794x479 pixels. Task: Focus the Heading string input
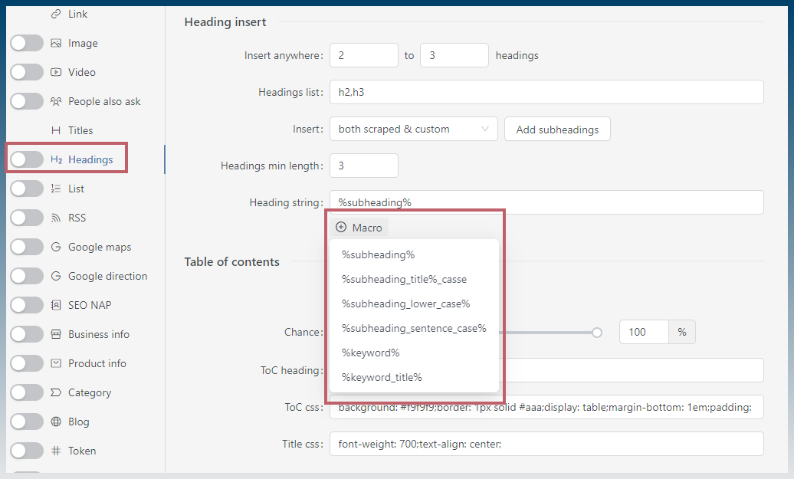click(x=546, y=202)
